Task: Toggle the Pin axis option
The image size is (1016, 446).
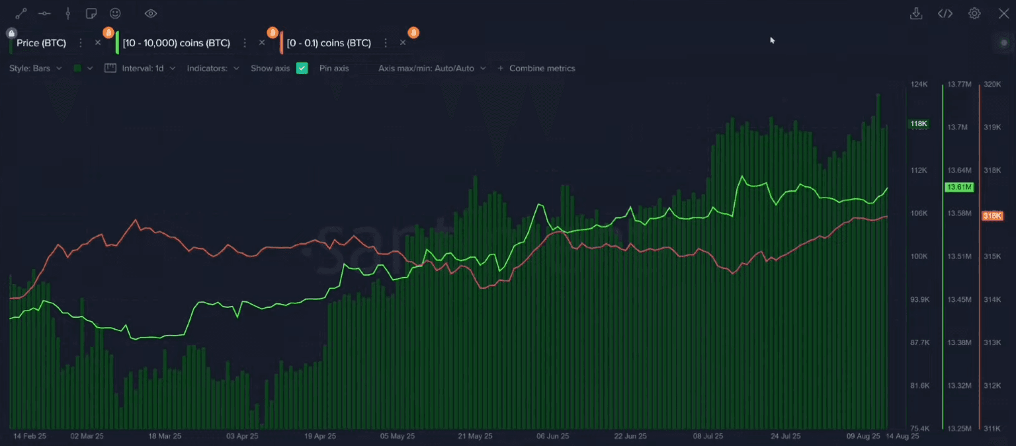Action: 333,68
